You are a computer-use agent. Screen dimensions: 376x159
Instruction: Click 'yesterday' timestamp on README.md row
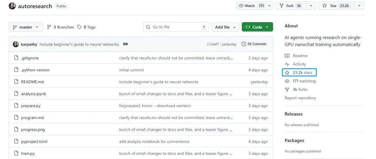click(259, 82)
